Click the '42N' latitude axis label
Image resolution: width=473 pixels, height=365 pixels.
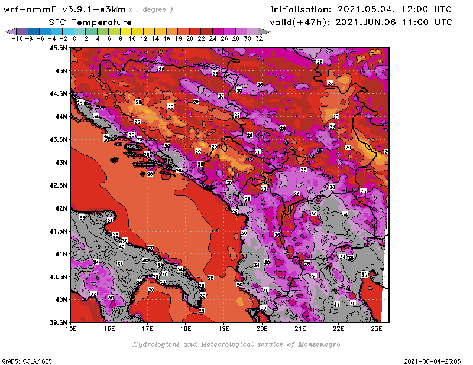coord(61,208)
